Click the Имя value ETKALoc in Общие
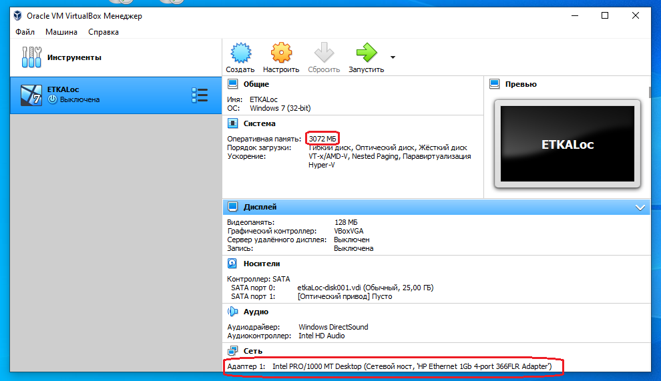This screenshot has height=381, width=661. coord(264,99)
